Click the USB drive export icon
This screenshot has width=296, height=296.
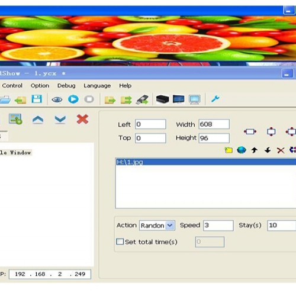tap(142, 99)
